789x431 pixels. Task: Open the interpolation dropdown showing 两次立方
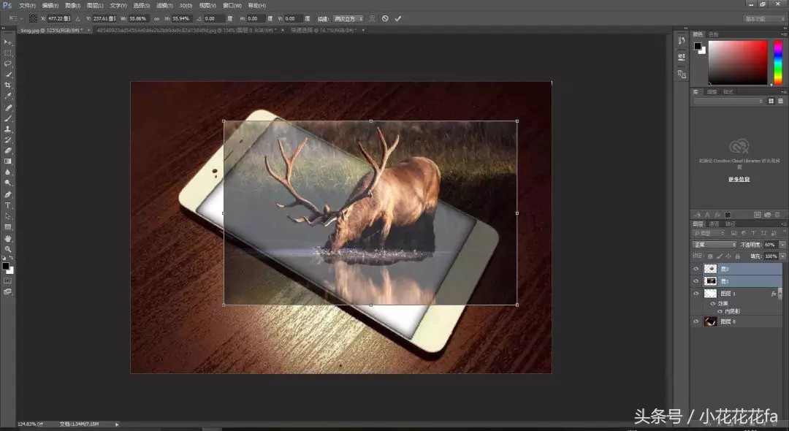[348, 18]
